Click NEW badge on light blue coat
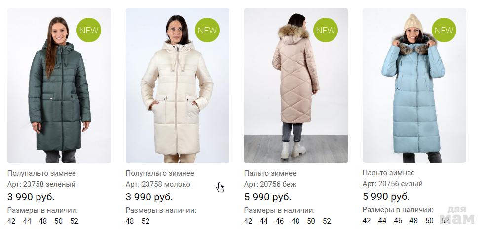The width and height of the screenshot is (482, 231). tap(444, 30)
